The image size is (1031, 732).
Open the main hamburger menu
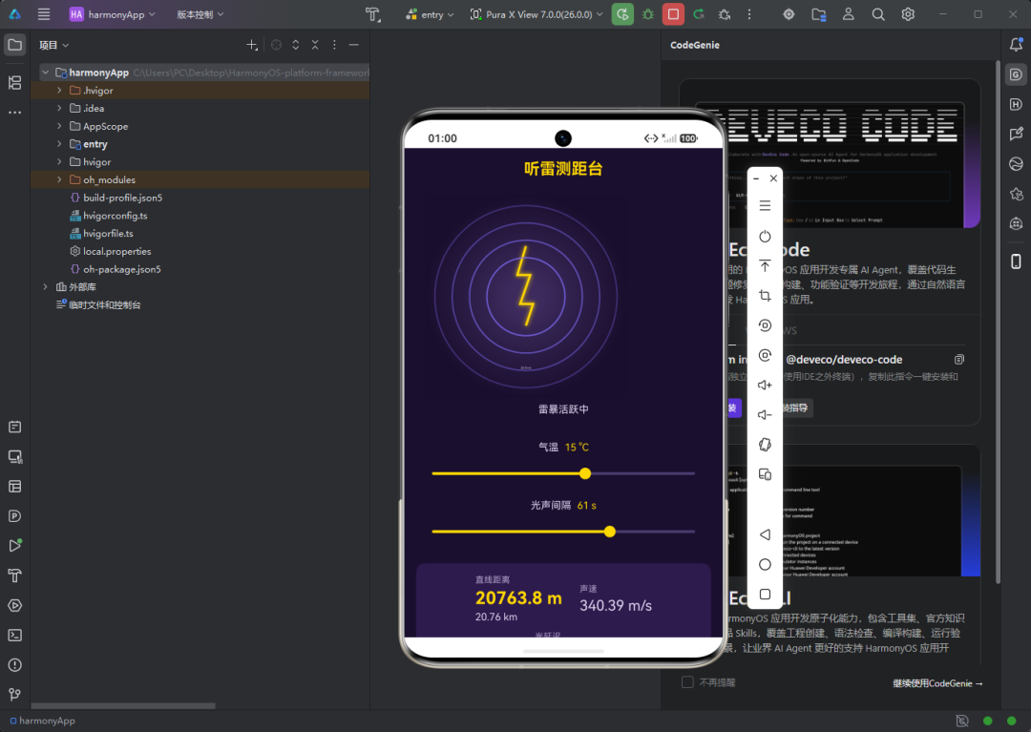43,13
